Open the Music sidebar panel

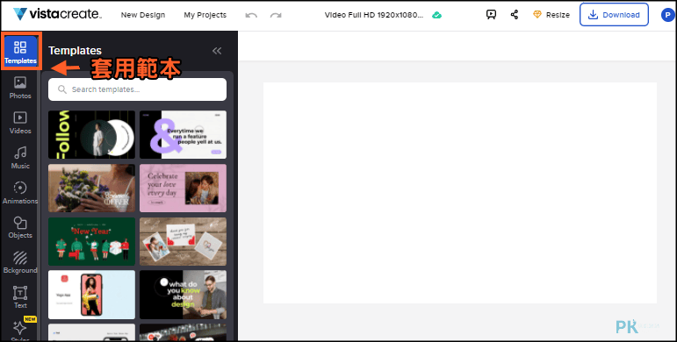(20, 158)
